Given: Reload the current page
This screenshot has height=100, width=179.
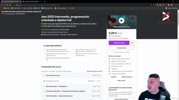Looking at the screenshot, I should (x=8, y=5).
